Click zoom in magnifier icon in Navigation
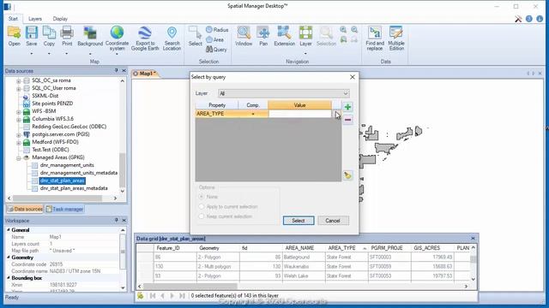The image size is (549, 308). point(343,30)
